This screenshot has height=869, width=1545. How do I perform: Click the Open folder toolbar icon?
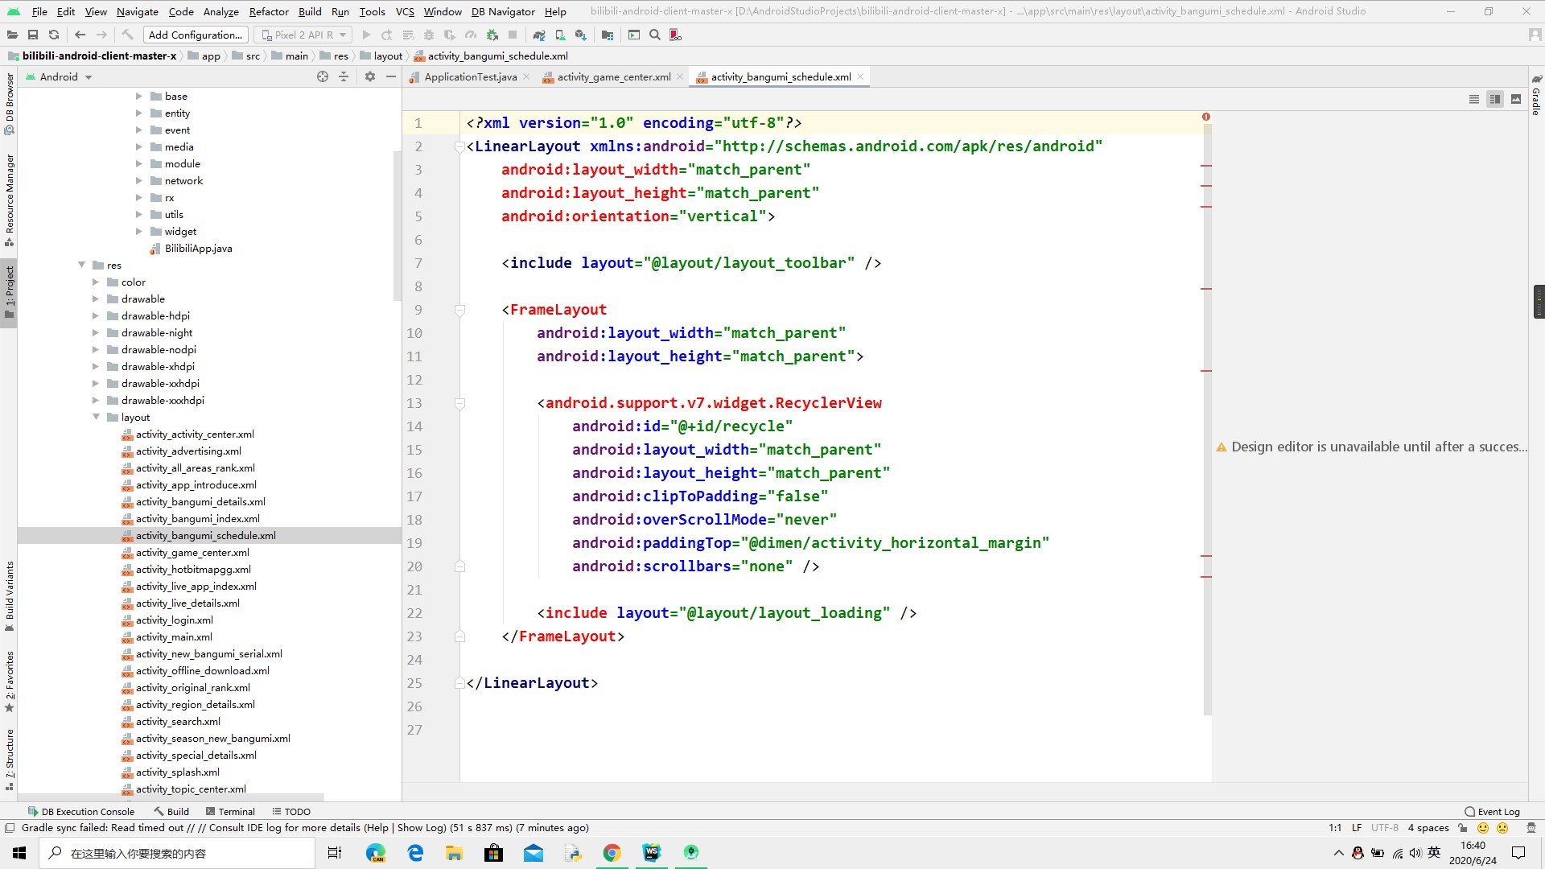(x=12, y=35)
